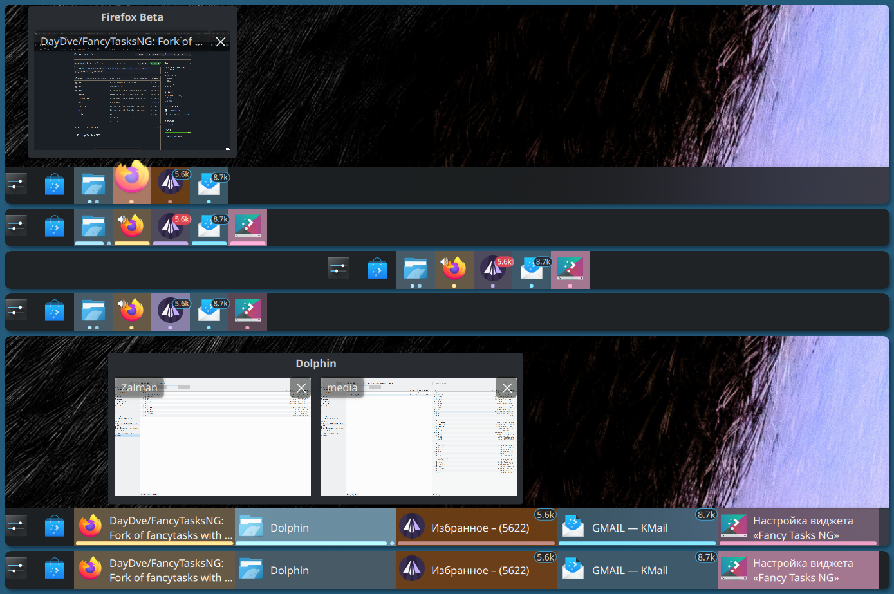Open KMail in the centered taskbar

click(532, 270)
